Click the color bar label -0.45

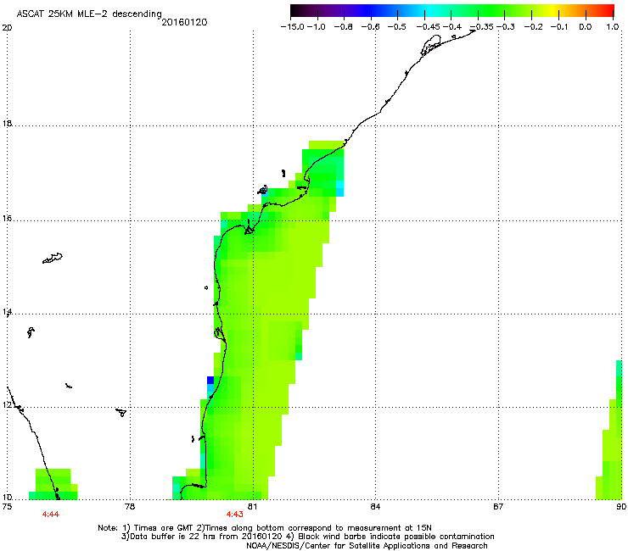click(x=428, y=27)
